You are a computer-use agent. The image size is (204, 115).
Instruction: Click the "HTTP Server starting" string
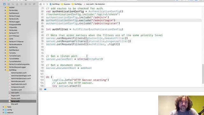[90, 80]
